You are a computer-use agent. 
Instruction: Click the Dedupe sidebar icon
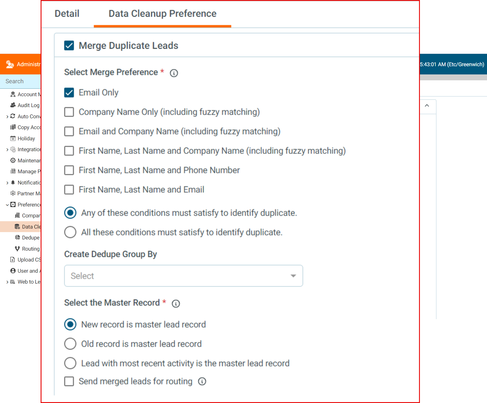click(x=17, y=237)
